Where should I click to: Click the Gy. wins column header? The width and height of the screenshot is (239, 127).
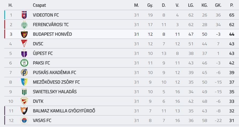click(150, 6)
